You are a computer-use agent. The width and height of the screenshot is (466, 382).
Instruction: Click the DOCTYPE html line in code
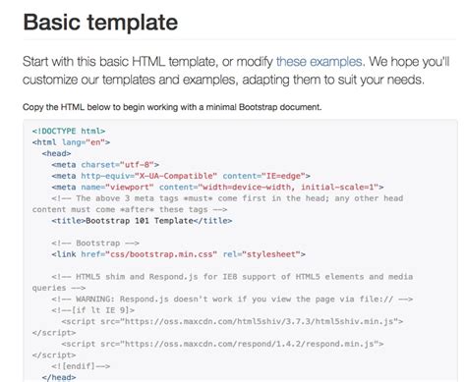coord(69,131)
